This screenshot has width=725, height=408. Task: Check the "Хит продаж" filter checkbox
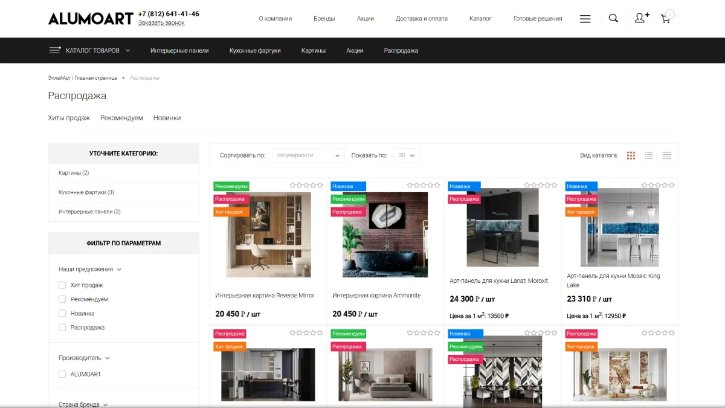coord(62,285)
